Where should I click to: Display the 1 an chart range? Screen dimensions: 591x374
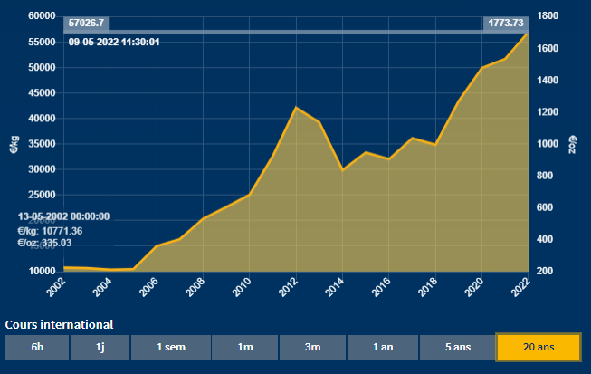tap(381, 347)
